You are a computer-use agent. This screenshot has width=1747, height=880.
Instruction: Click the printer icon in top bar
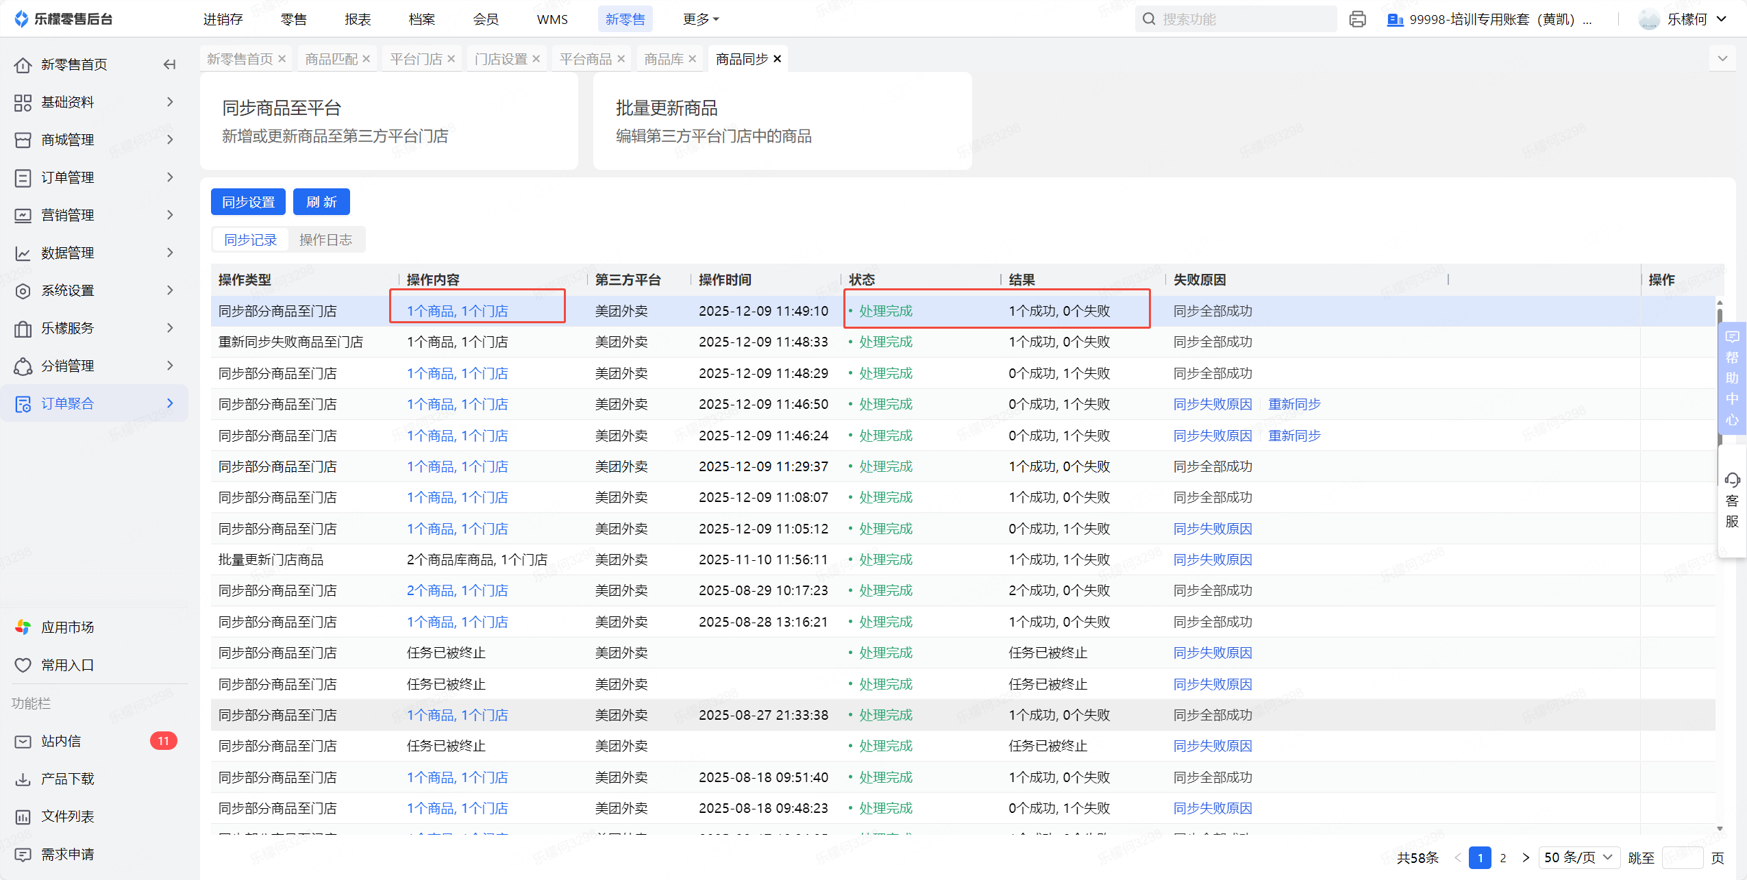[x=1357, y=19]
